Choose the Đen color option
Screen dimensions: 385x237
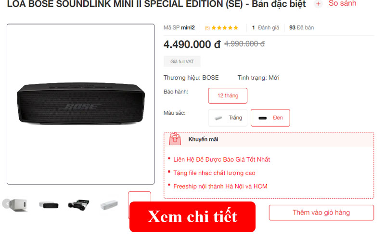pos(270,118)
